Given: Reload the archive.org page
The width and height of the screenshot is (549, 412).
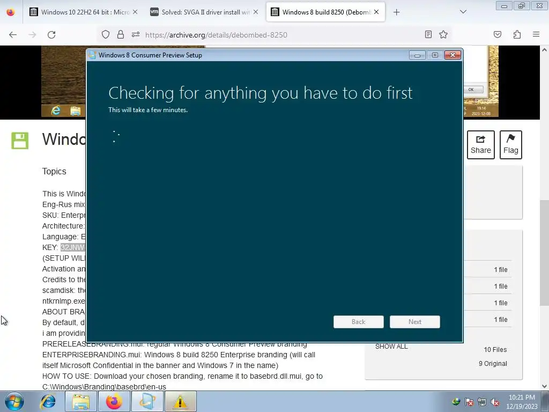Looking at the screenshot, I should coord(51,35).
